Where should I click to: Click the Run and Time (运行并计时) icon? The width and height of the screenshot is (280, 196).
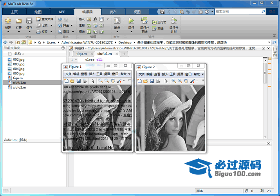173,21
